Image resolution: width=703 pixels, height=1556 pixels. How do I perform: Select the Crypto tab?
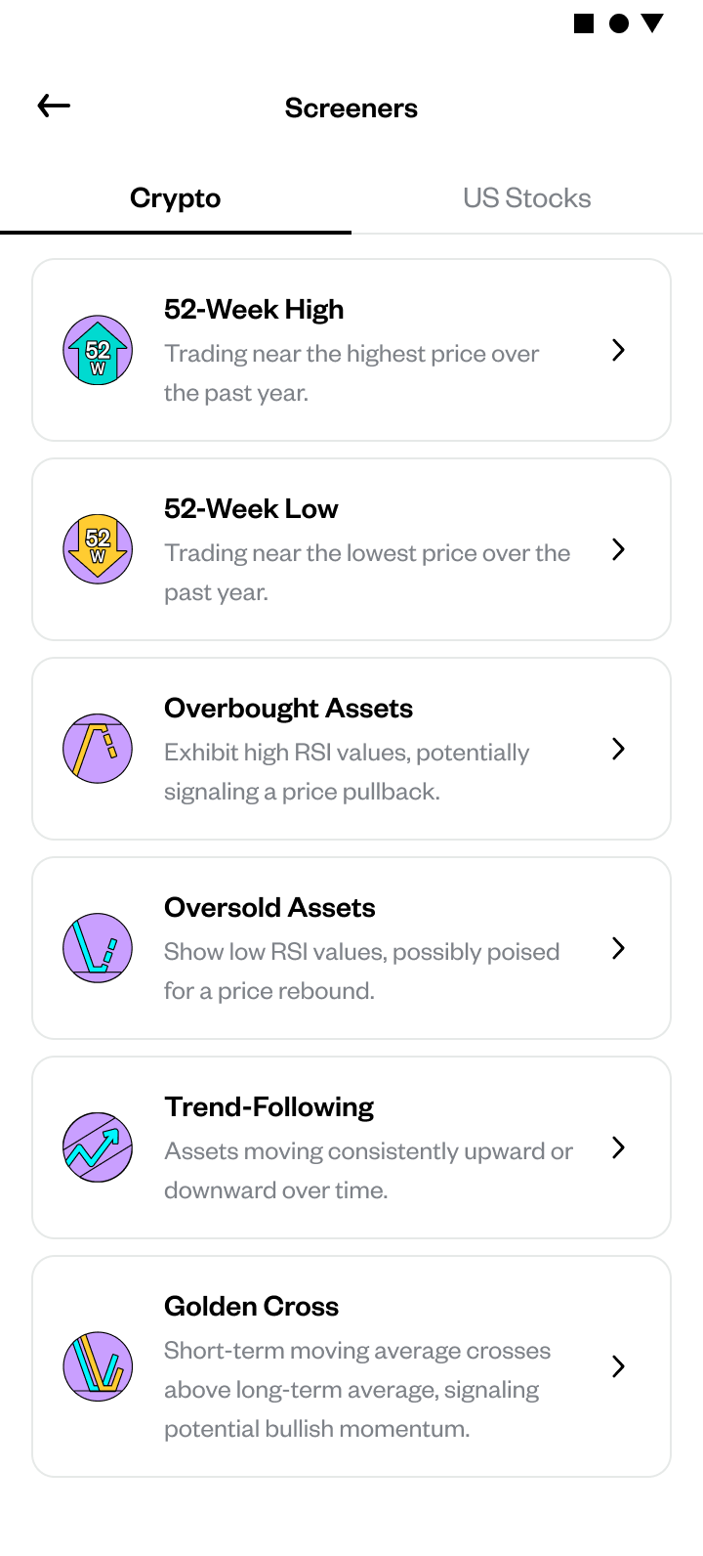(176, 198)
